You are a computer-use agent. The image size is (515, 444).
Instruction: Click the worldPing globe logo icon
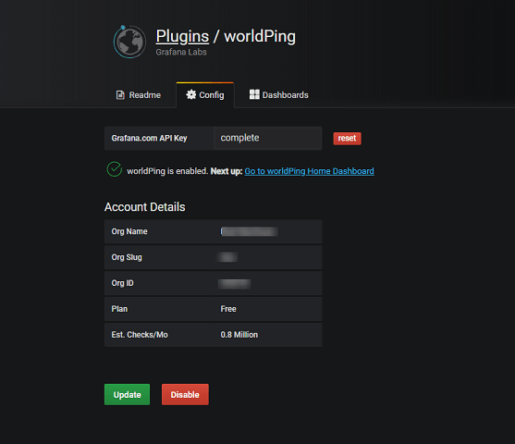click(x=129, y=42)
